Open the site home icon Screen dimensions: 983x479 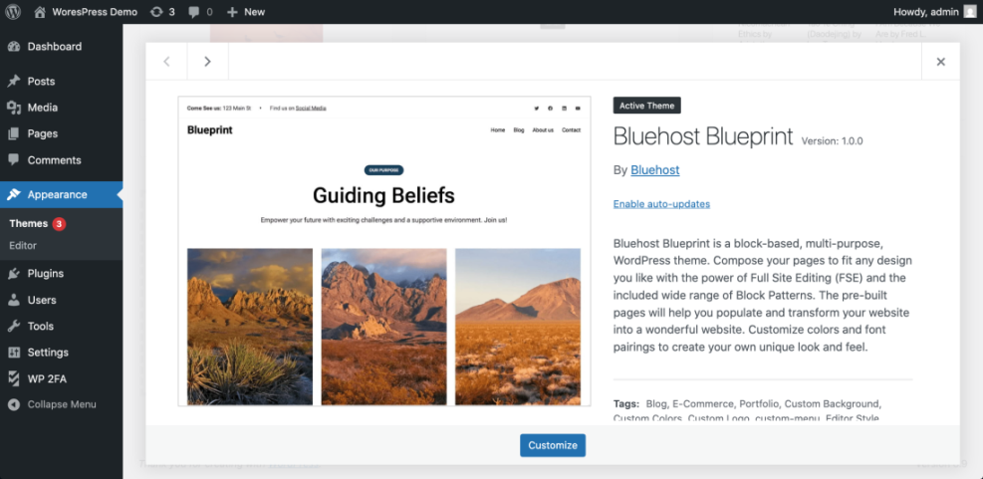click(40, 11)
